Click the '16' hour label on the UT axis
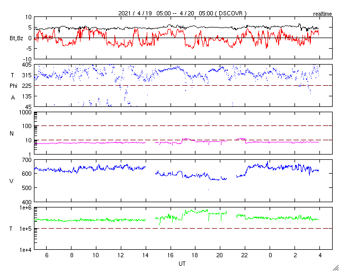339x271 pixels. 171,256
